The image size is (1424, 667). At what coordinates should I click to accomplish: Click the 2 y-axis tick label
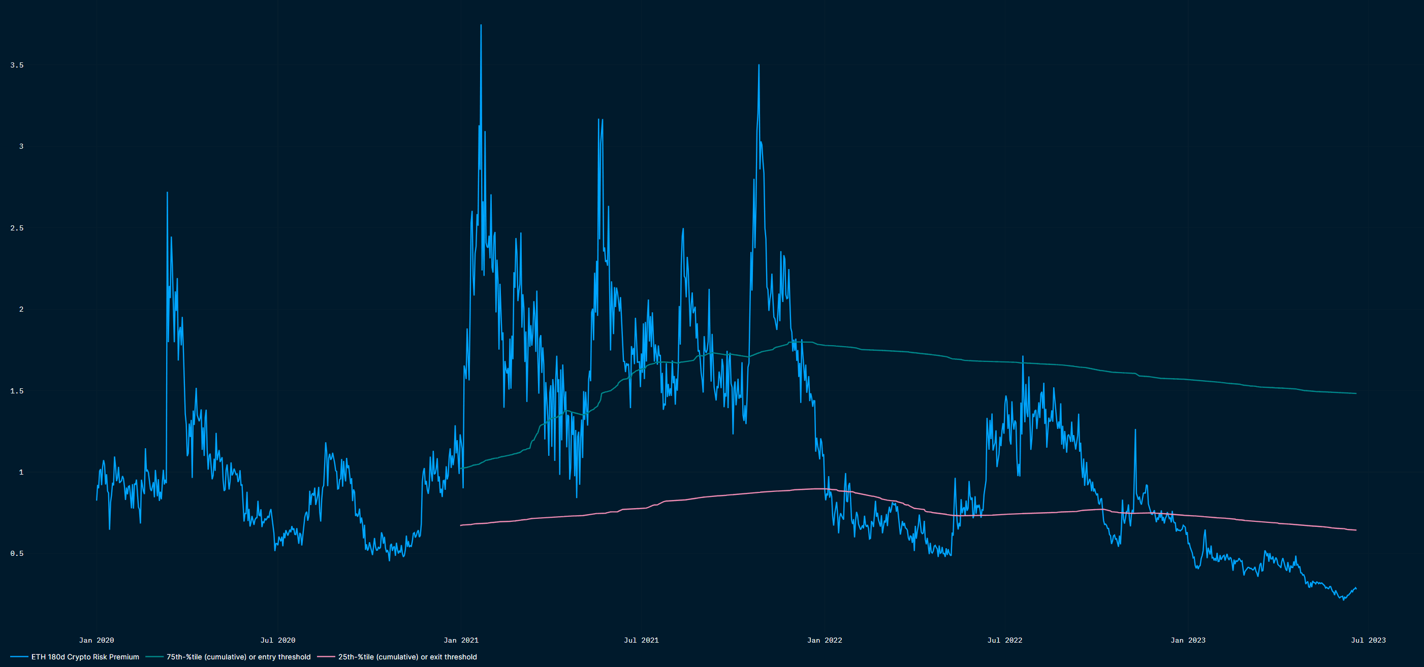[x=21, y=309]
